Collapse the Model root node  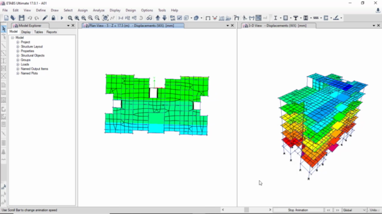[13, 37]
